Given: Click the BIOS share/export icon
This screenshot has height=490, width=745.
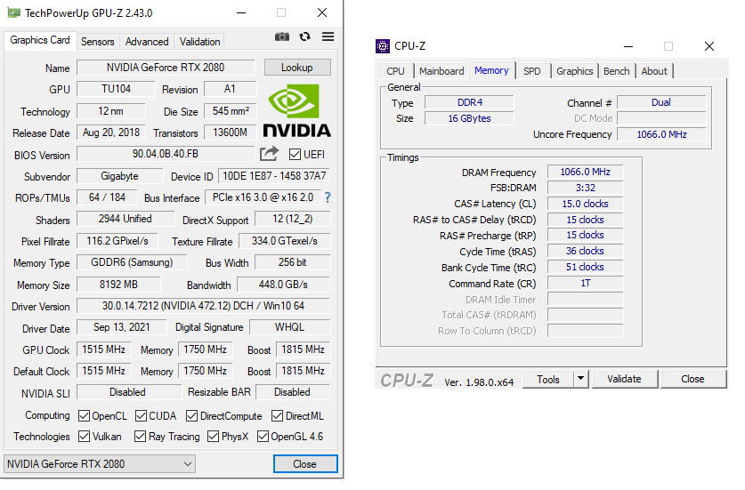Looking at the screenshot, I should (x=269, y=153).
